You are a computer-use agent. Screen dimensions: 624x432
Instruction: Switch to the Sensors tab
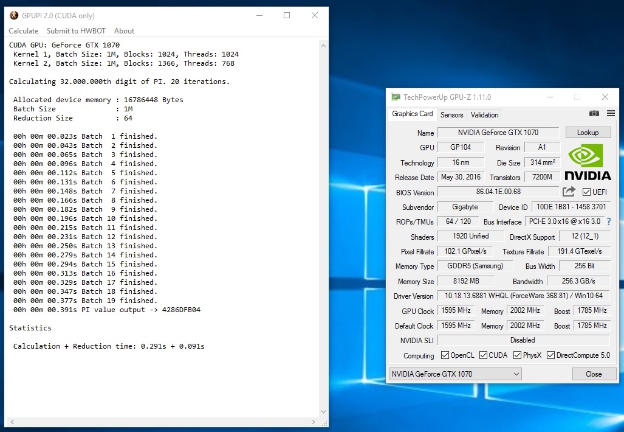(x=451, y=115)
